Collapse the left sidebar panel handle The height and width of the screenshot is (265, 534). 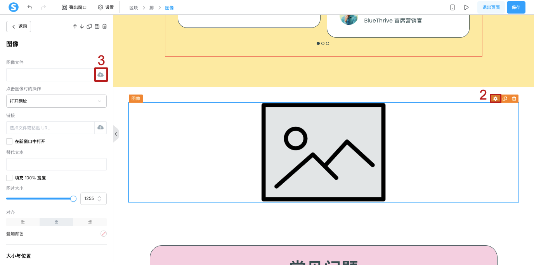(x=116, y=134)
